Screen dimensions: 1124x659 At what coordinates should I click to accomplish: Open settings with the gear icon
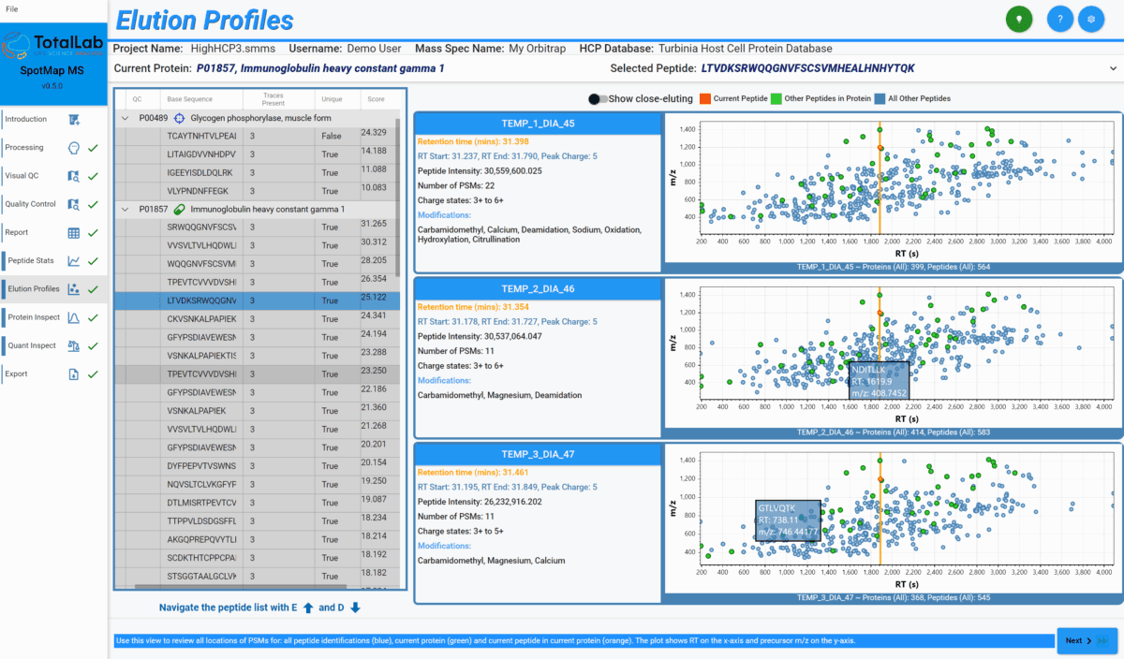1090,20
